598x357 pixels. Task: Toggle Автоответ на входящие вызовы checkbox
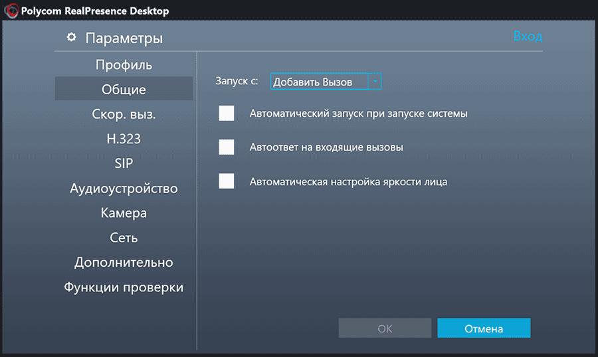click(227, 147)
